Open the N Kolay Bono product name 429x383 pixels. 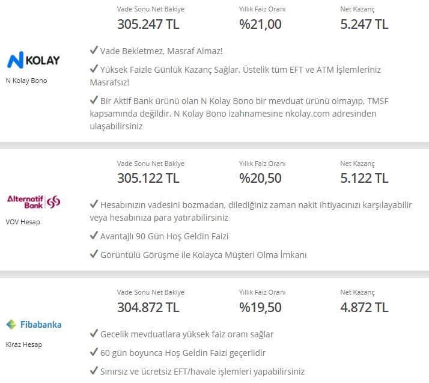26,81
